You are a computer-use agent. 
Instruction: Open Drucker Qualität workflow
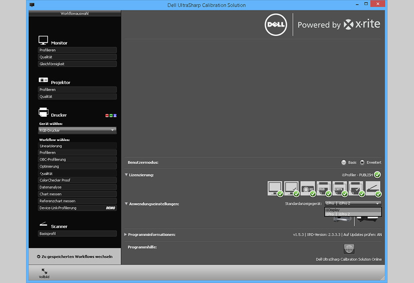(77, 173)
